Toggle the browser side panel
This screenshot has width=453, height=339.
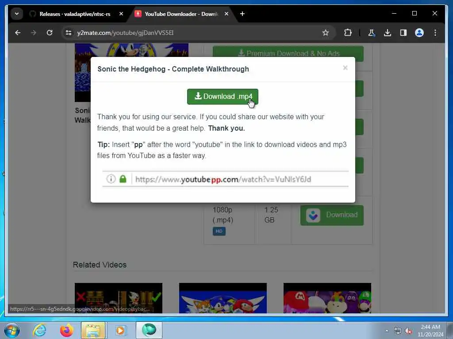[x=403, y=33]
